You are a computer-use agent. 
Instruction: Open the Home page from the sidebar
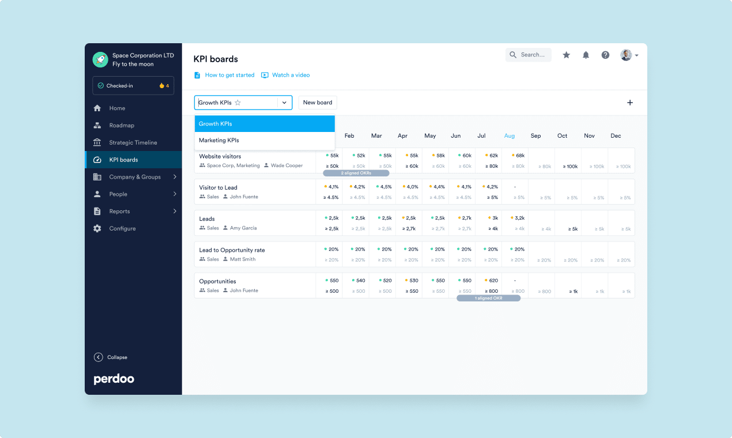click(98, 108)
